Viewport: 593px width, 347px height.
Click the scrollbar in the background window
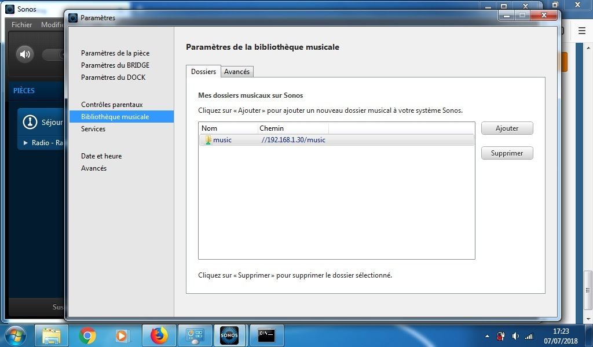[x=588, y=290]
